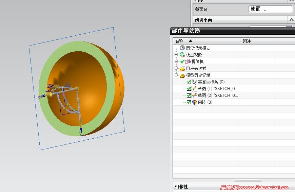Expand the 摄像机 tree node
The width and height of the screenshot is (295, 192).
pos(176,61)
